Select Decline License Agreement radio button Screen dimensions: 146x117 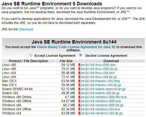coord(80,55)
